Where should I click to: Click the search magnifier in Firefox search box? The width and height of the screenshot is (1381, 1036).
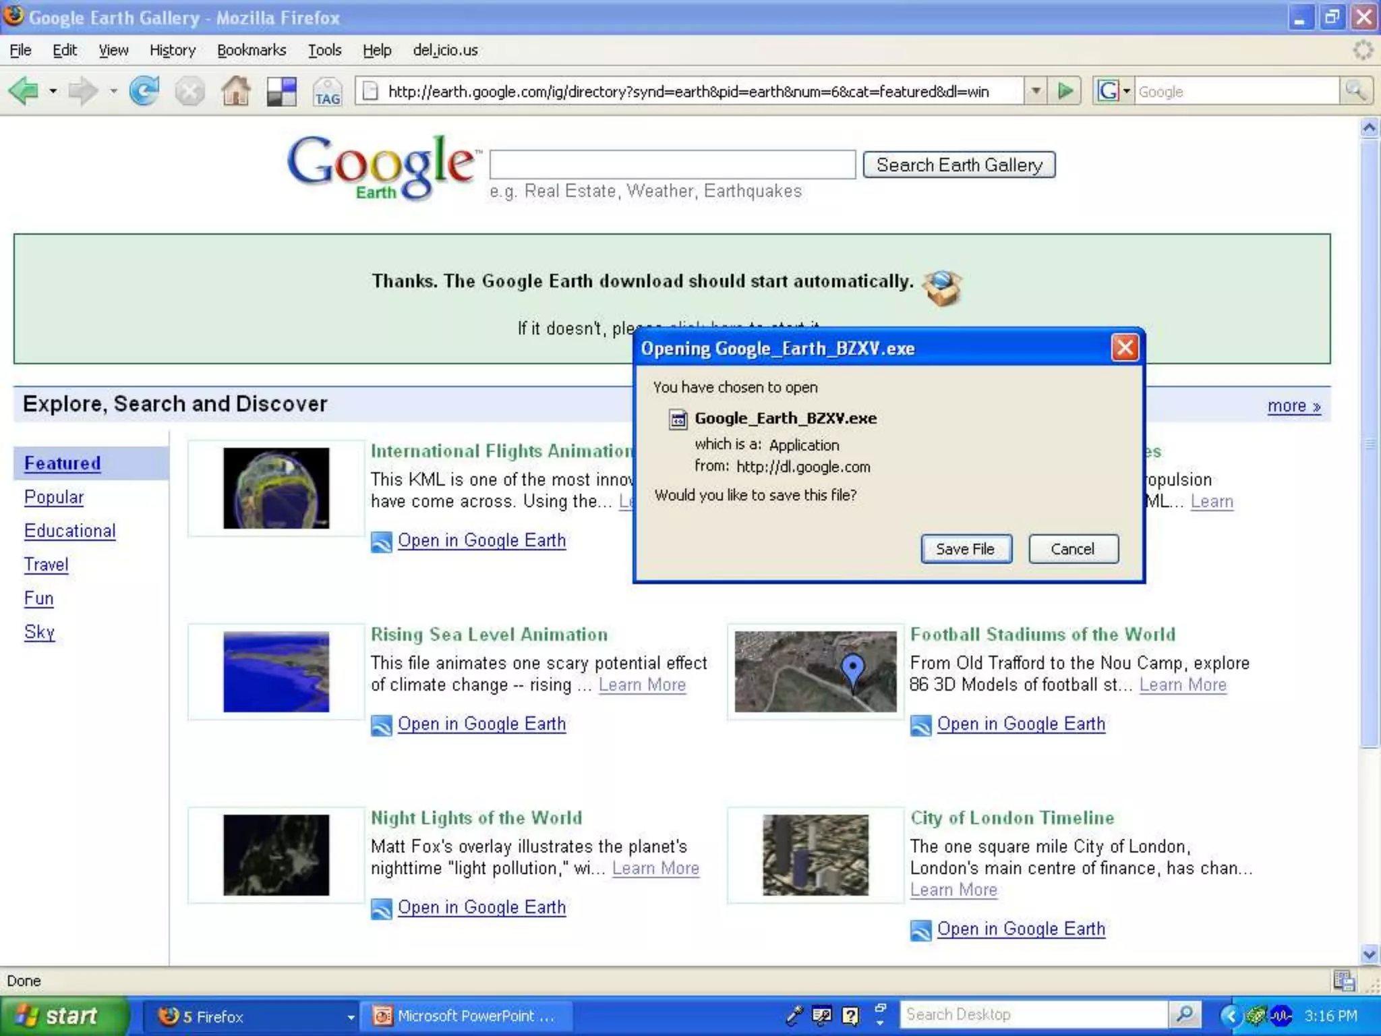[1355, 90]
